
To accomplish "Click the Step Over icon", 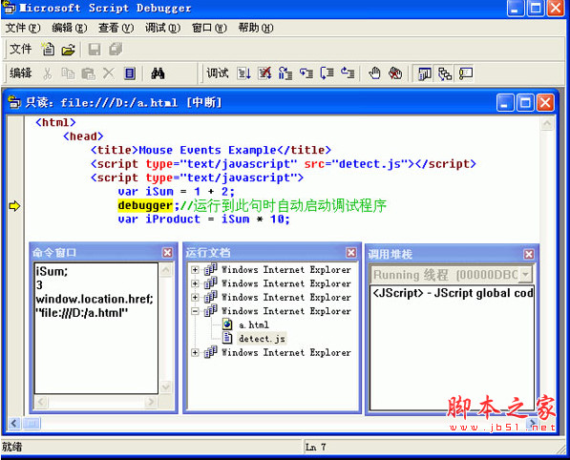I will (327, 73).
